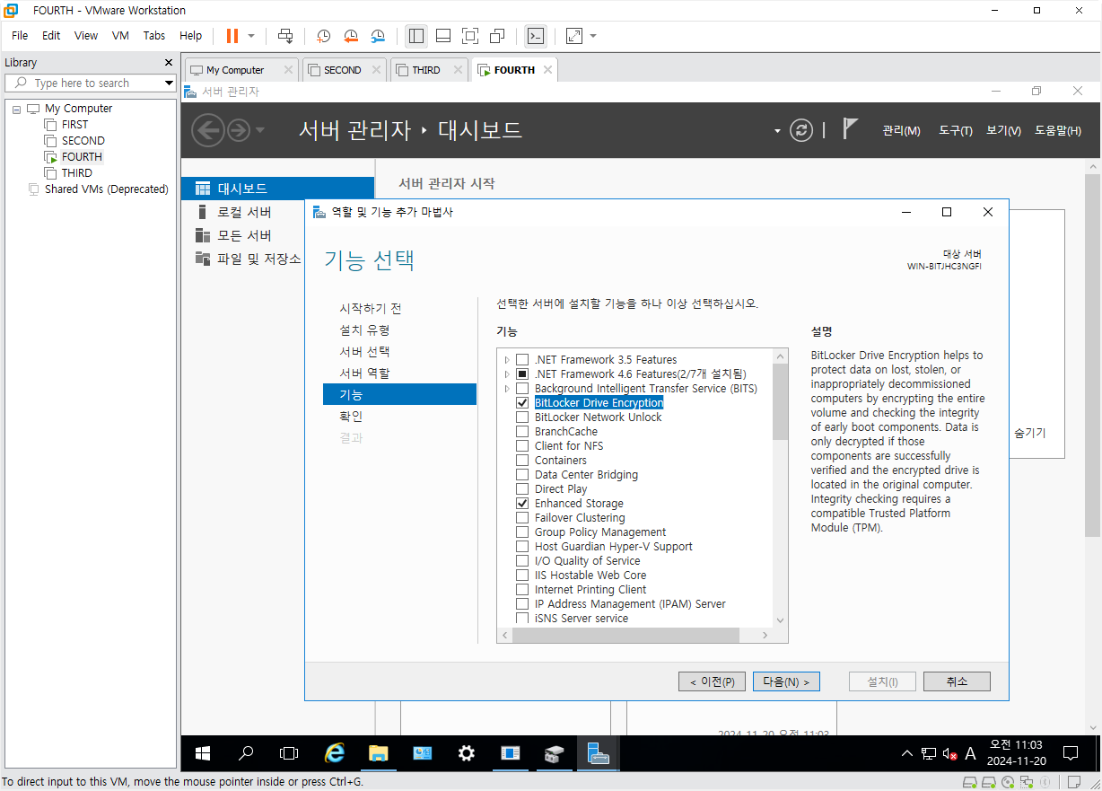Image resolution: width=1102 pixels, height=791 pixels.
Task: Show the console view
Action: (535, 36)
